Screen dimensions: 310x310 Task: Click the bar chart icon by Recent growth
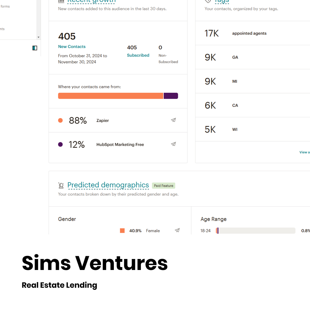[61, 1]
